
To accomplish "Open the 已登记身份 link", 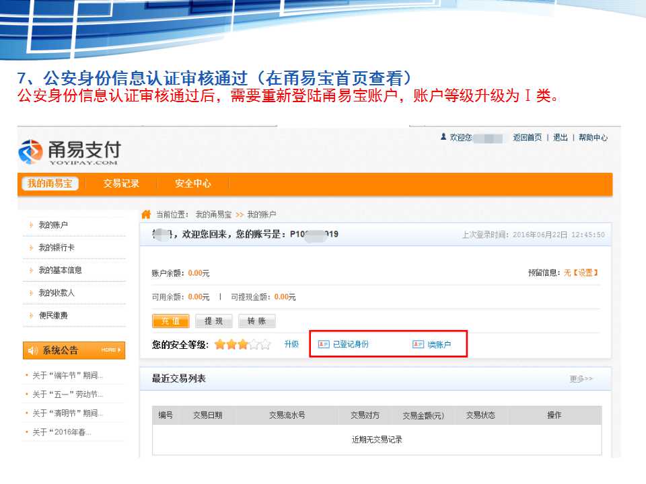I will (x=351, y=344).
